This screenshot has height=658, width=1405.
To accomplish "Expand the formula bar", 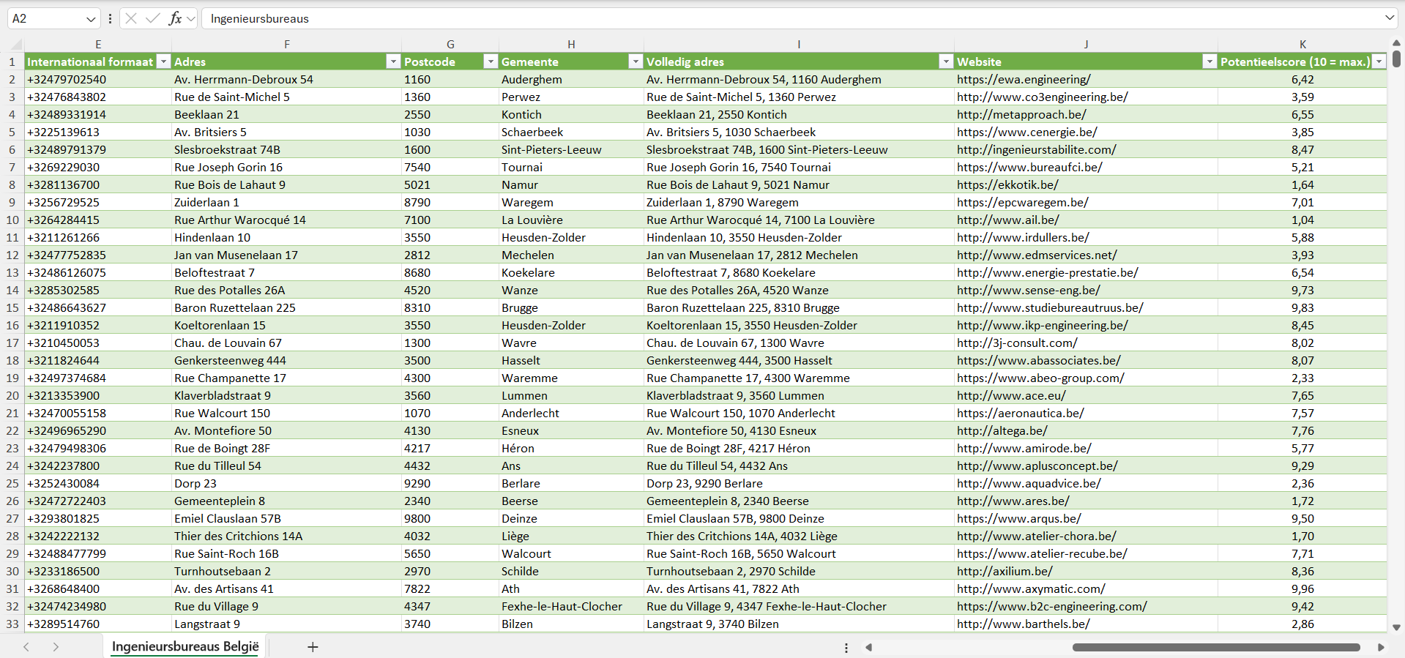I will [x=1389, y=18].
